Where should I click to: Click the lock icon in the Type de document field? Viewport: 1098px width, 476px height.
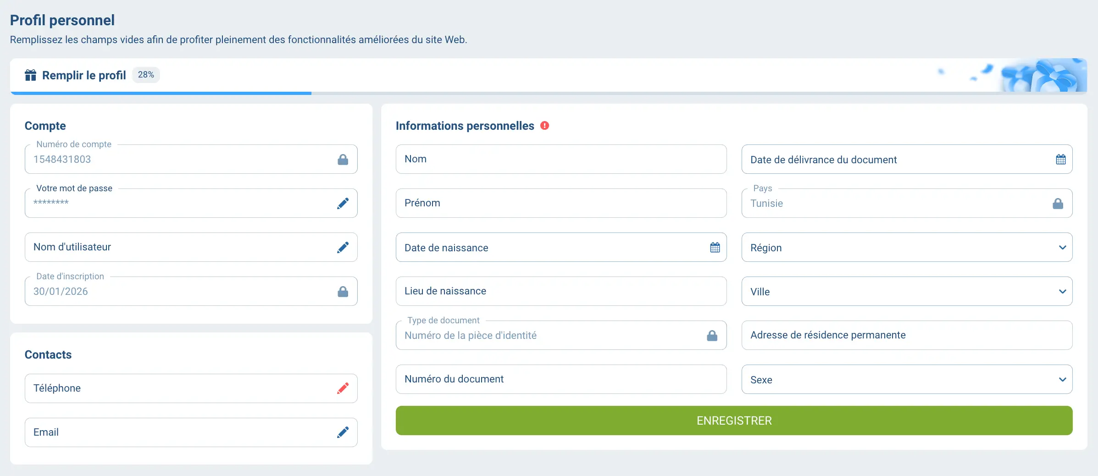(712, 336)
